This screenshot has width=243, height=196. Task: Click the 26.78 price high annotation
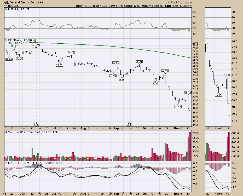pos(71,52)
